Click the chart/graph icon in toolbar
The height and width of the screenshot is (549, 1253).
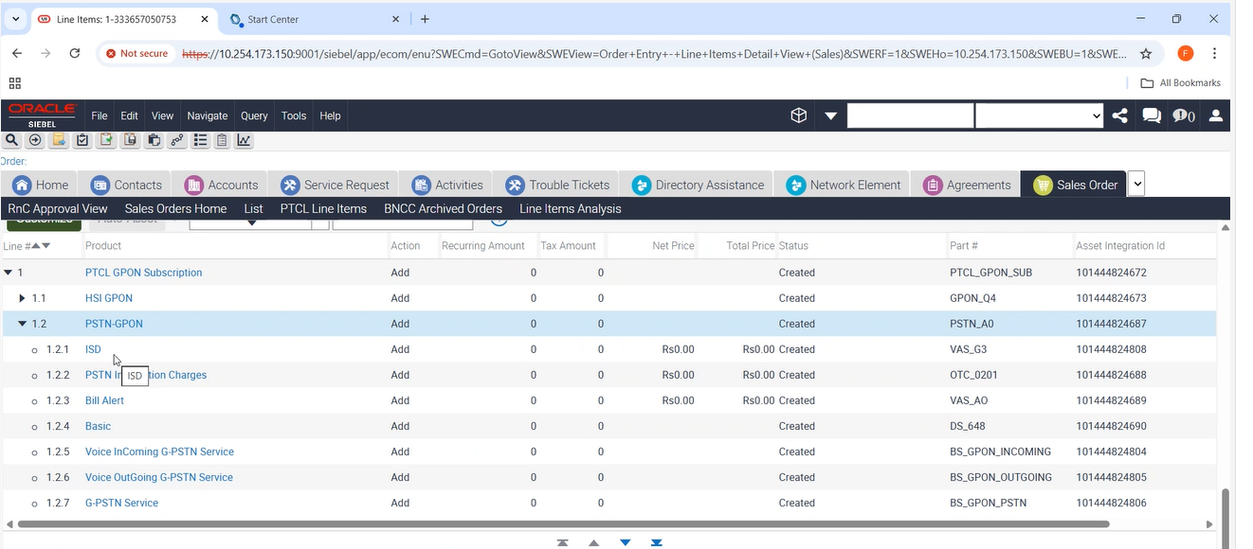coord(244,140)
